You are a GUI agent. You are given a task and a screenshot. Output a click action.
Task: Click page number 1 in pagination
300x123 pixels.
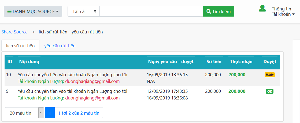click(50, 113)
